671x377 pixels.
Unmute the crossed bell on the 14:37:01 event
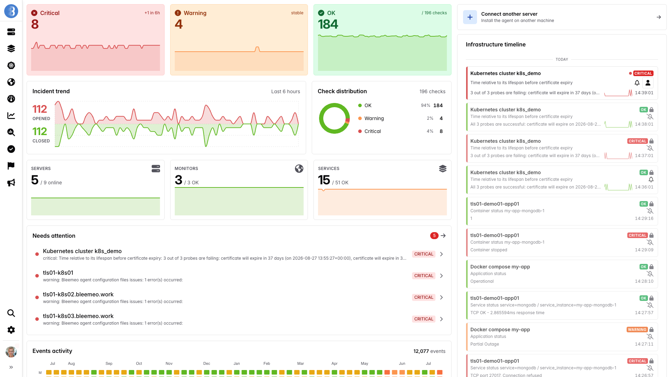(650, 148)
